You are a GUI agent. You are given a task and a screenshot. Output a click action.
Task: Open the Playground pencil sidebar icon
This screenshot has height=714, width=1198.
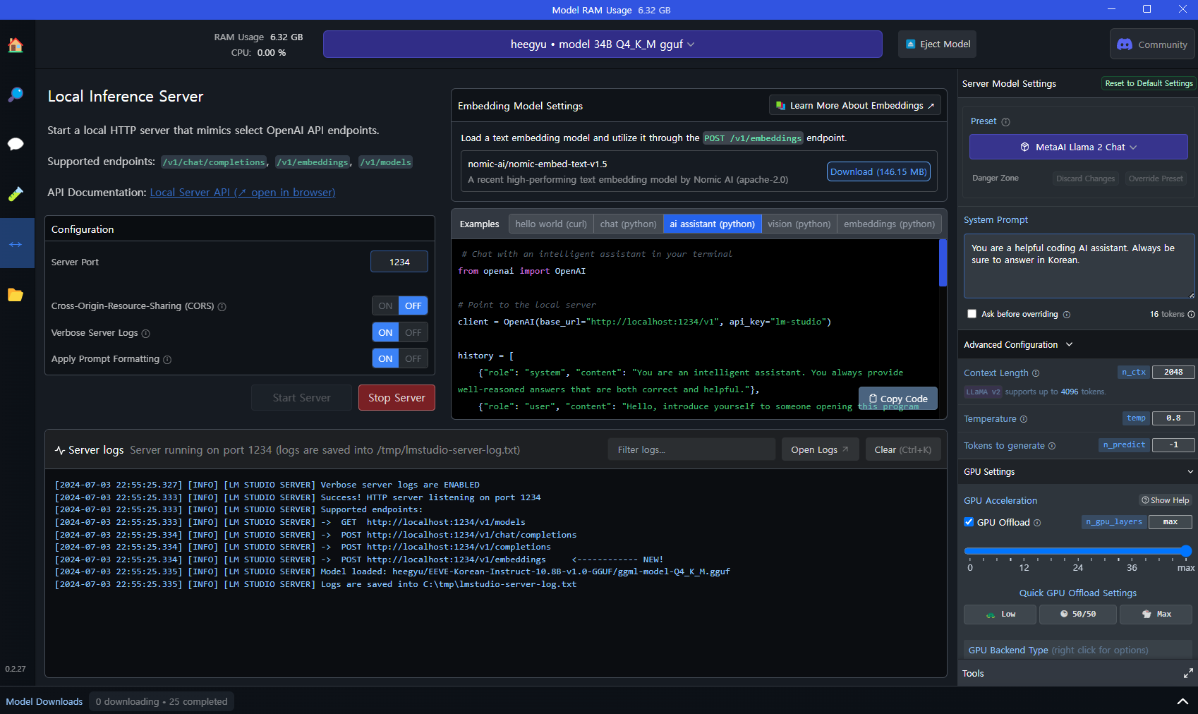[16, 194]
